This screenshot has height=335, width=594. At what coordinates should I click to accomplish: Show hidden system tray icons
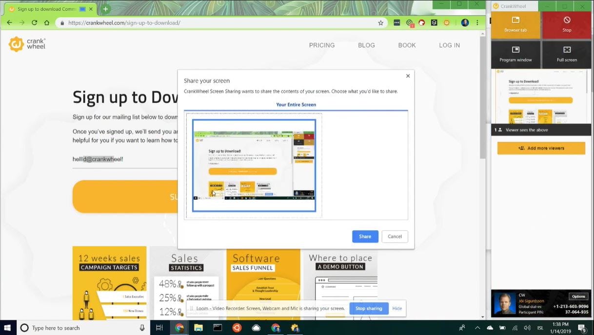click(x=477, y=328)
